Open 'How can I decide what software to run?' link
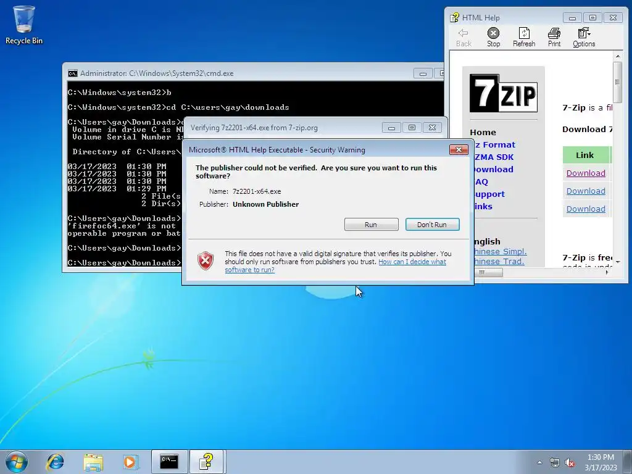The height and width of the screenshot is (474, 632). click(x=335, y=265)
